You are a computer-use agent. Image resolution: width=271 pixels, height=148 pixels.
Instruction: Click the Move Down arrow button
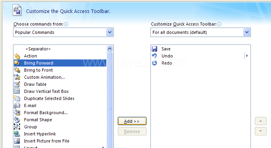tap(261, 131)
